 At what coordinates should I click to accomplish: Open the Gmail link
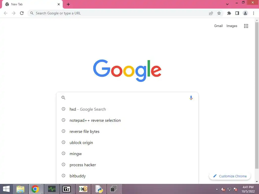click(218, 26)
